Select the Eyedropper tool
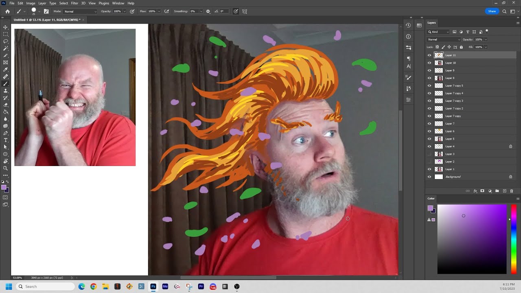521x293 pixels. (x=5, y=70)
